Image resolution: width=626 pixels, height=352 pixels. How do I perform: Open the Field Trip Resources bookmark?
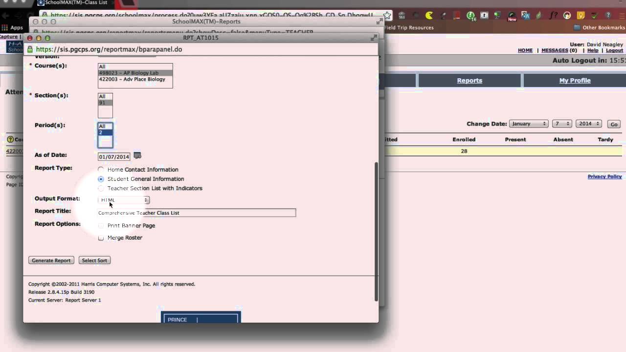pos(409,27)
